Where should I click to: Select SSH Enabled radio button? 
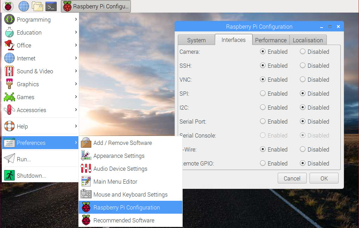[x=263, y=65]
